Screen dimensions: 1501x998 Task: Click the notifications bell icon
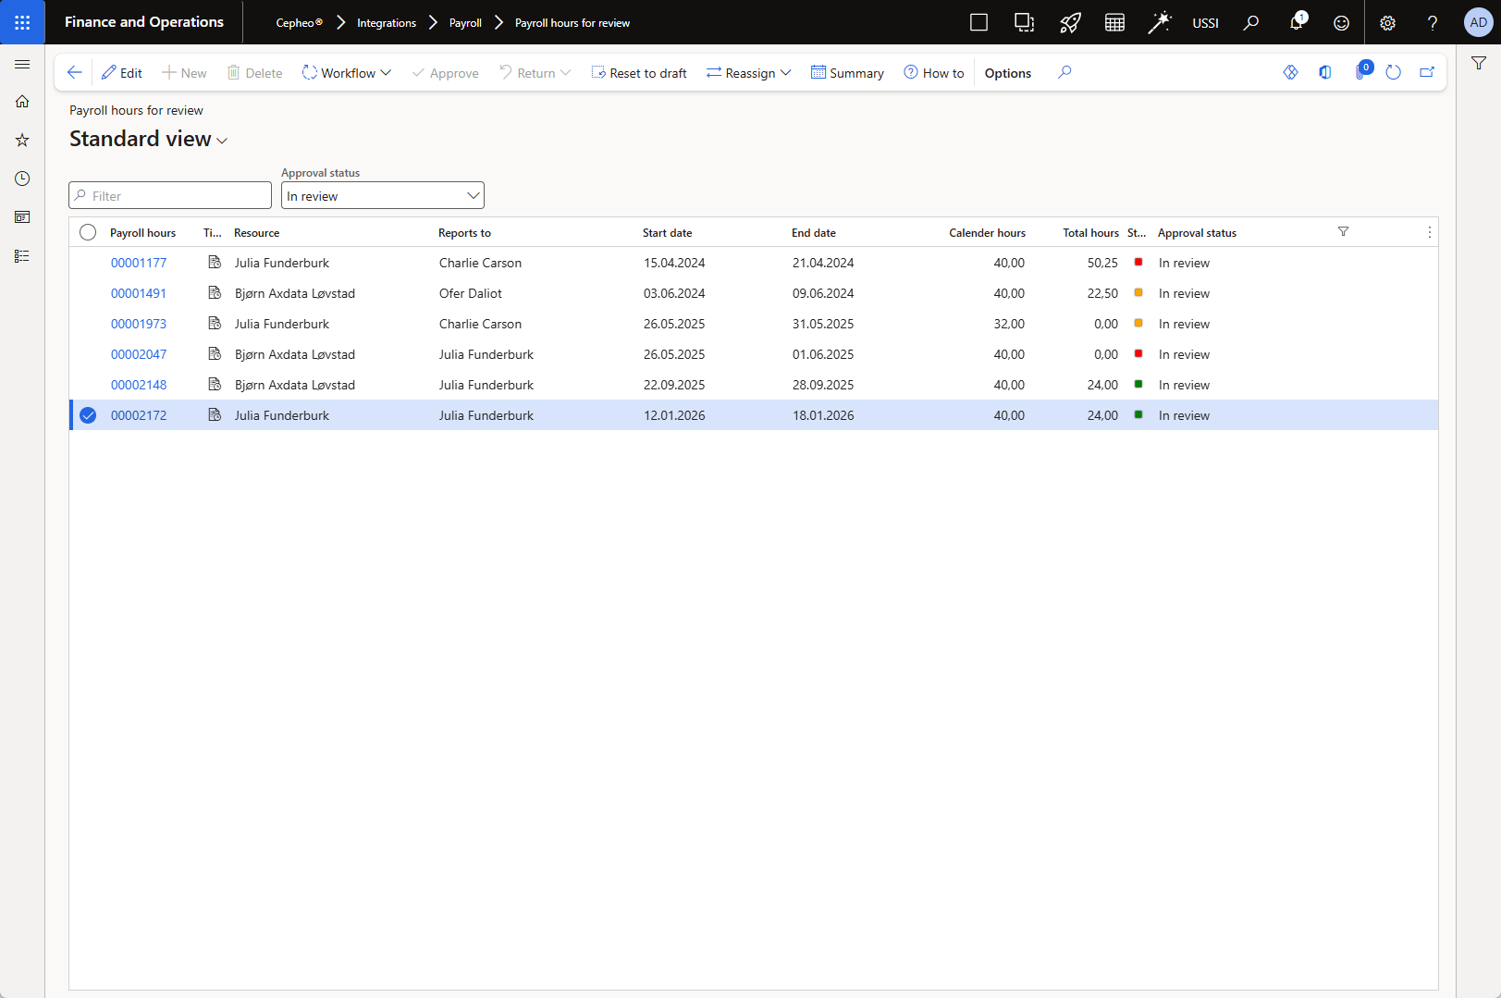point(1296,22)
